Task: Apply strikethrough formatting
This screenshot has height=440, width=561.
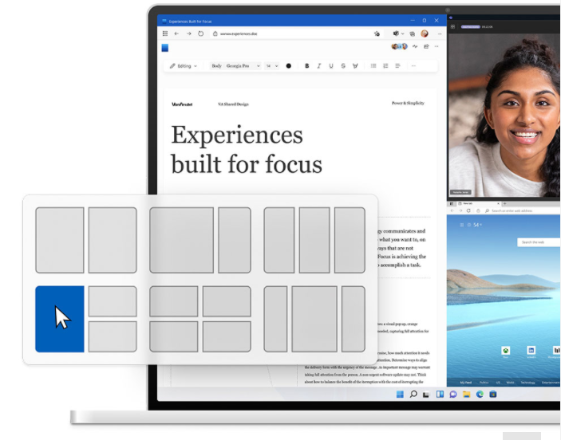Action: click(x=343, y=66)
